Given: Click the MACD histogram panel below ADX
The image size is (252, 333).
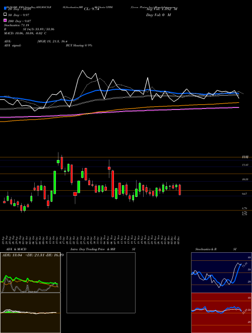Looking at the screenshot, I should pyautogui.click(x=30, y=313).
